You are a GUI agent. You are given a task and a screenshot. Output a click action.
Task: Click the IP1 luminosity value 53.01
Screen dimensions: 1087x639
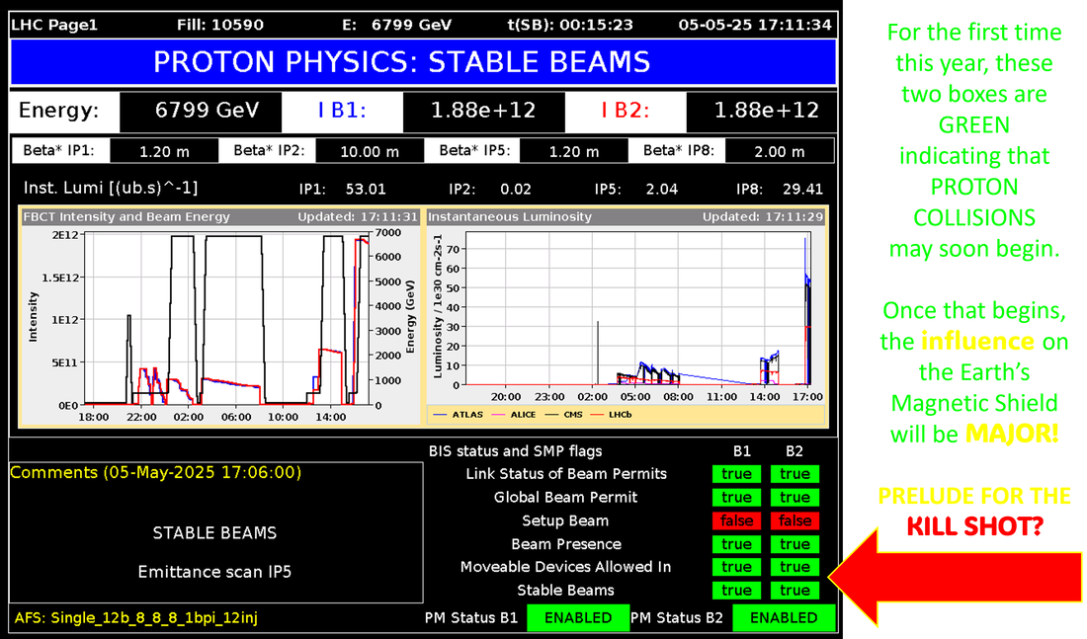[366, 190]
